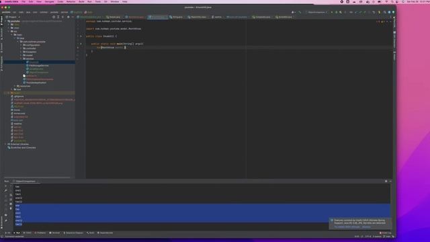This screenshot has width=430, height=242.
Task: Open Search Everywhere magnifier icon
Action: pyautogui.click(x=385, y=12)
